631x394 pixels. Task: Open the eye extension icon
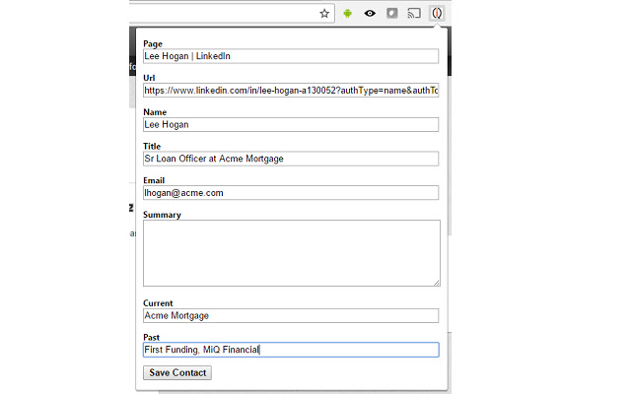370,14
